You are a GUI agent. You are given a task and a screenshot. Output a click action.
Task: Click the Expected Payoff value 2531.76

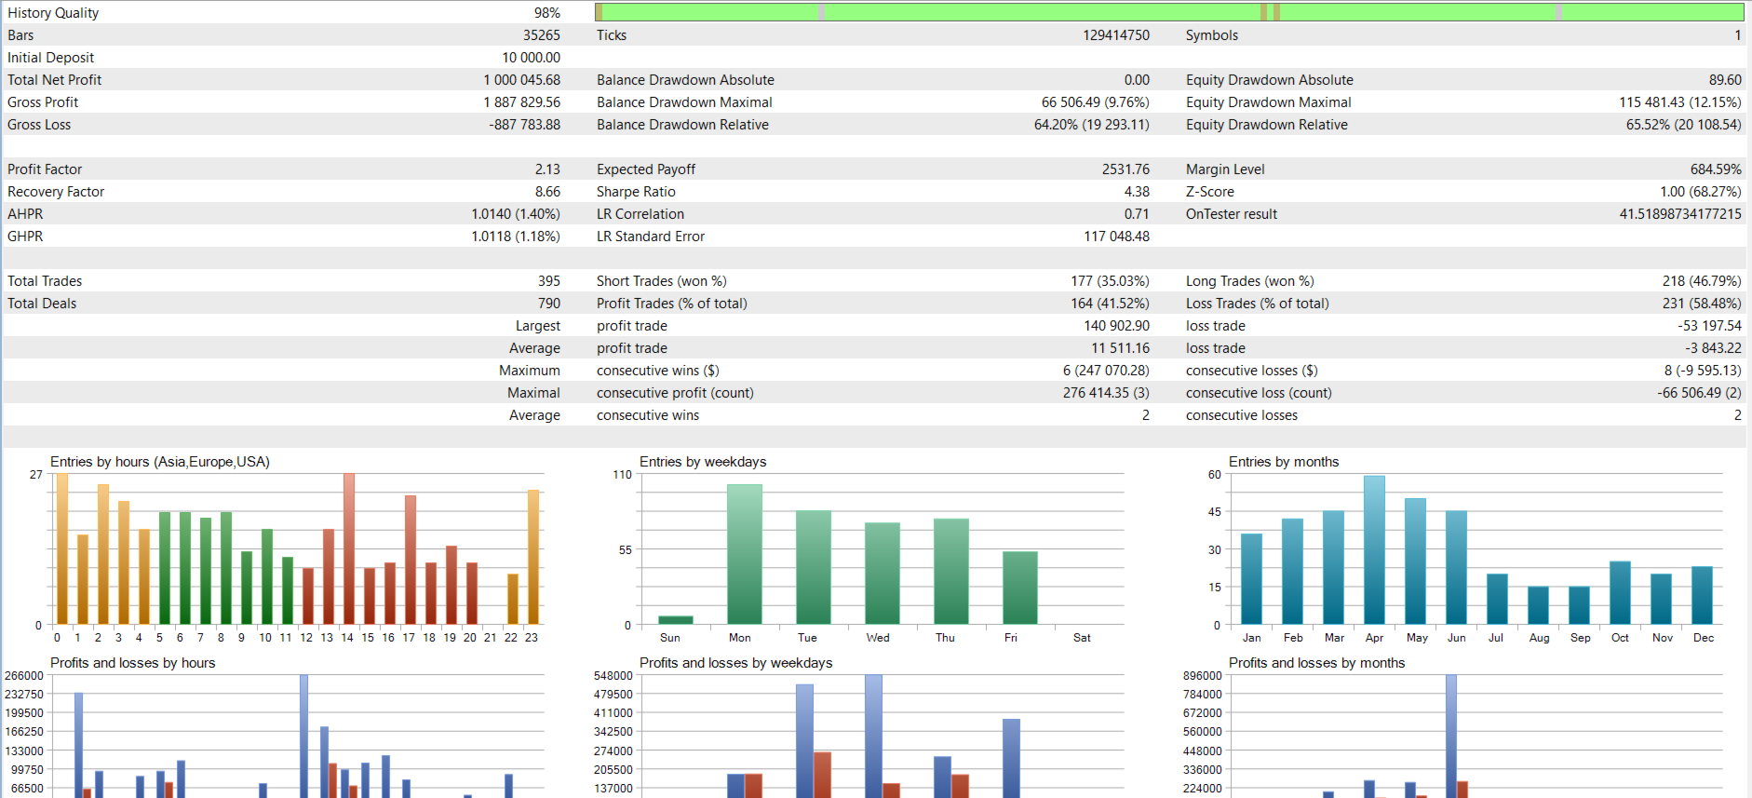pos(1125,169)
